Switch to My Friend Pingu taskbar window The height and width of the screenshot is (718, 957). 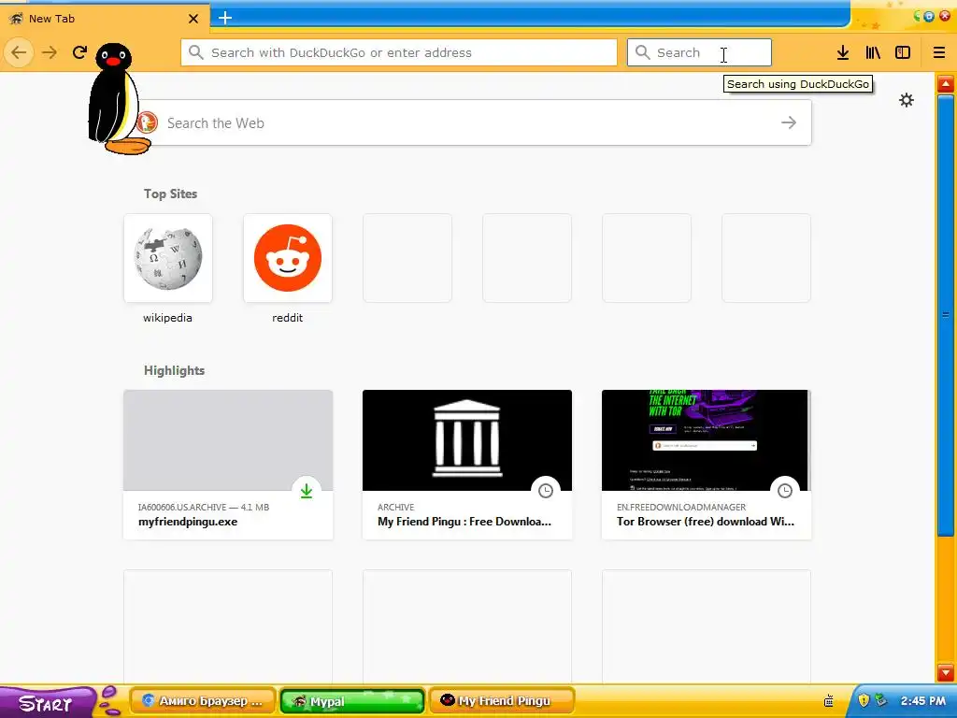coord(502,701)
